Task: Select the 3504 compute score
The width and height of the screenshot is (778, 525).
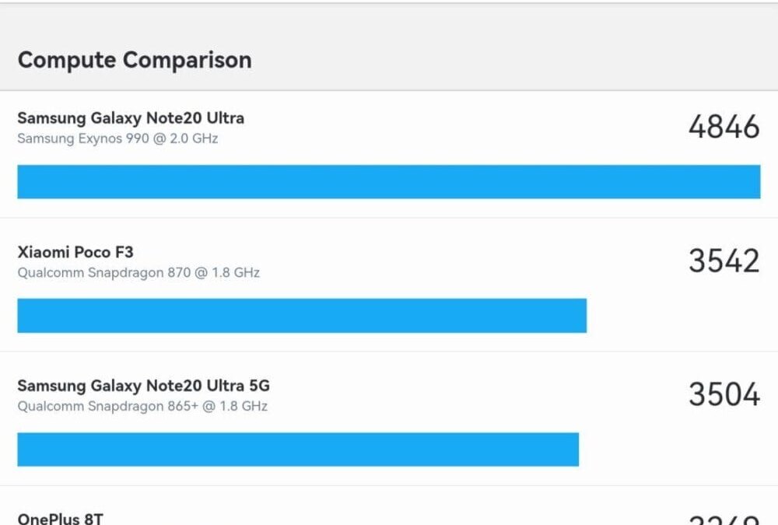Action: (x=724, y=394)
